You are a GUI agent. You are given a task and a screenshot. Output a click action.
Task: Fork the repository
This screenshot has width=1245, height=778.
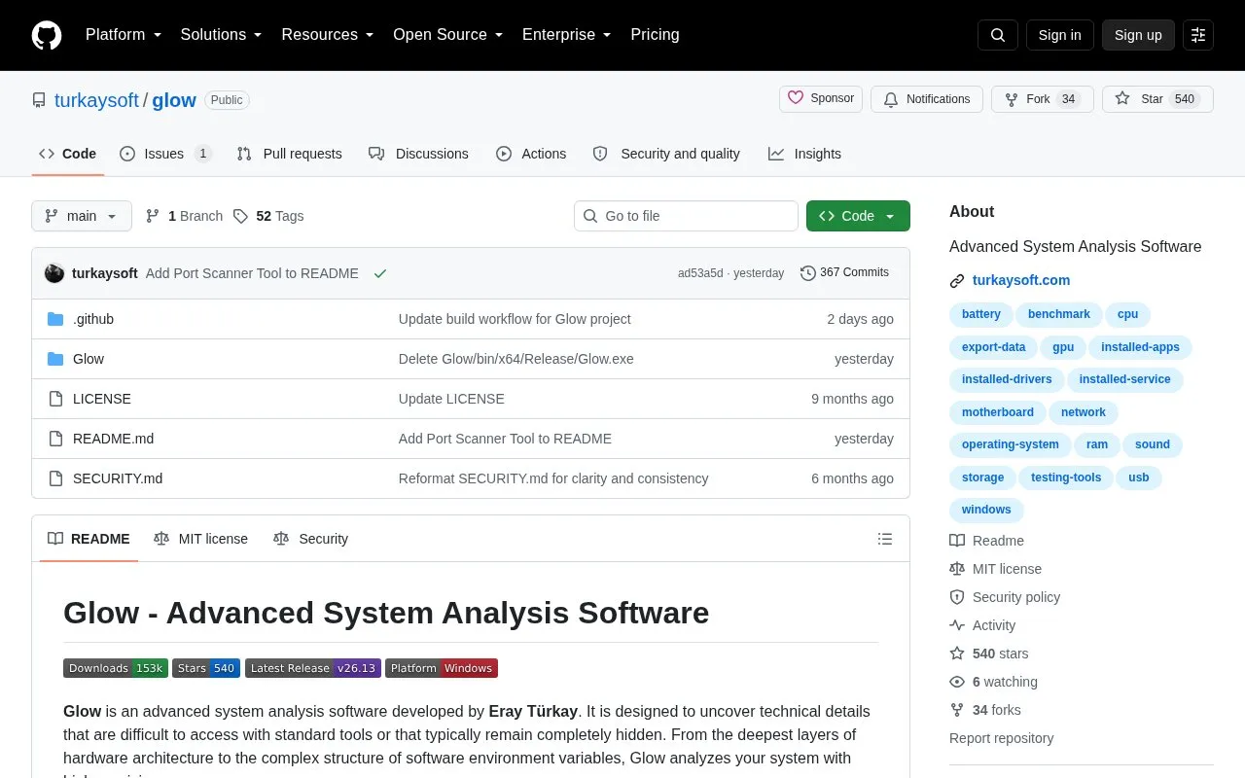click(1043, 99)
